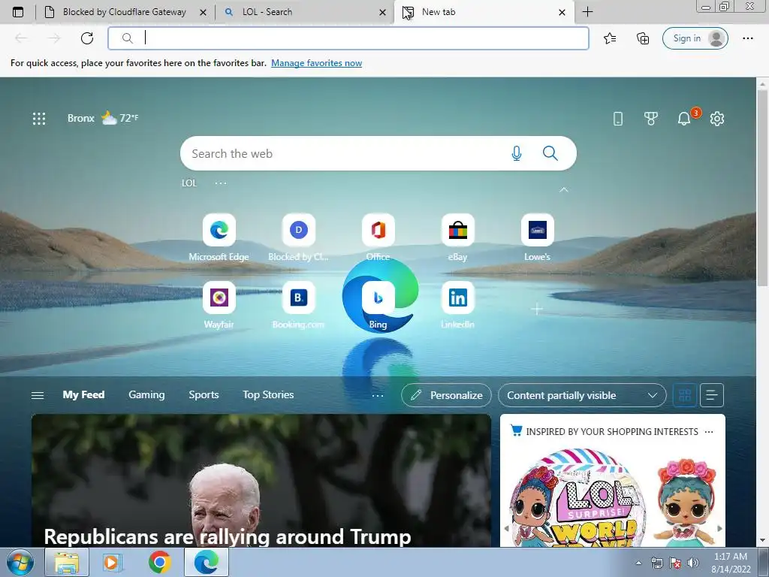Add a new quick link site
Image resolution: width=769 pixels, height=577 pixels.
point(537,309)
